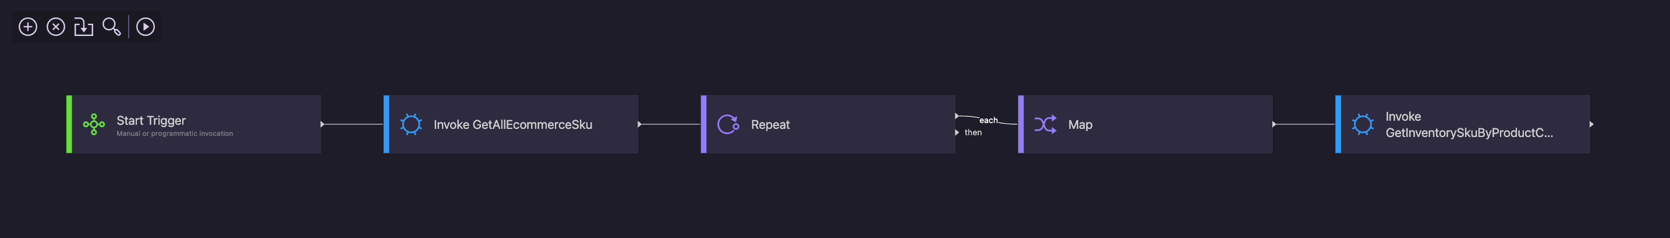Image resolution: width=1670 pixels, height=238 pixels.
Task: Click the Map node output port arrow
Action: coord(1274,124)
